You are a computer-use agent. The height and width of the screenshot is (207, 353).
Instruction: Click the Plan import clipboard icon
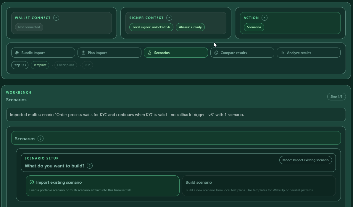pos(83,53)
